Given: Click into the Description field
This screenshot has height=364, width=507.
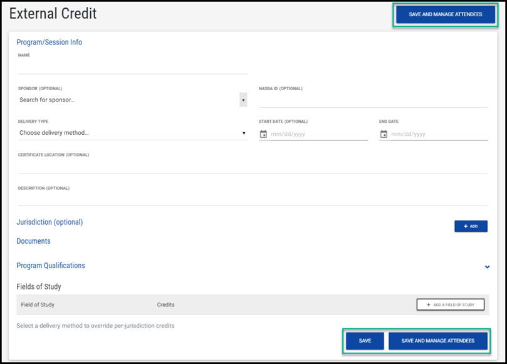Looking at the screenshot, I should pos(253,199).
